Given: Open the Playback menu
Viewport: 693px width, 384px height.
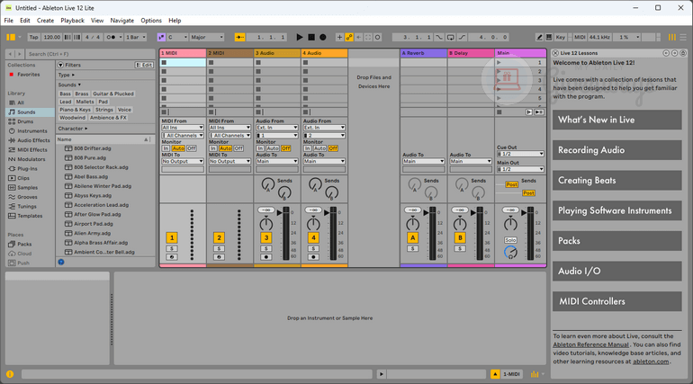Looking at the screenshot, I should [72, 21].
